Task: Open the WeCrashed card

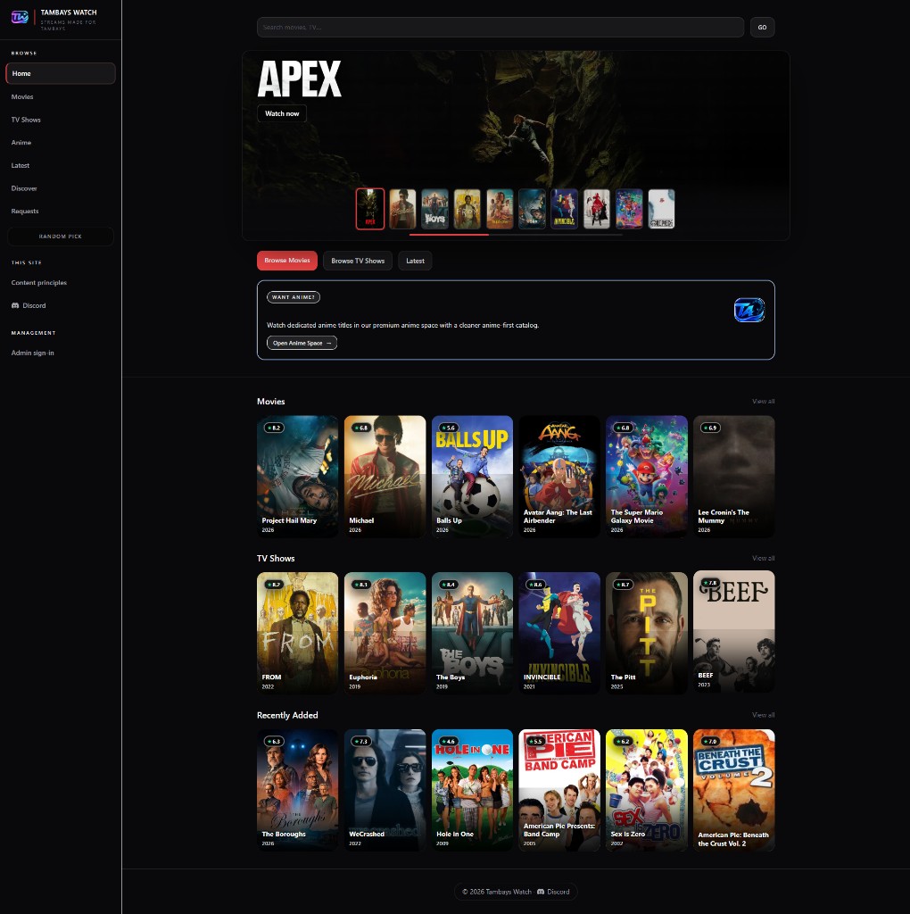Action: click(x=385, y=790)
